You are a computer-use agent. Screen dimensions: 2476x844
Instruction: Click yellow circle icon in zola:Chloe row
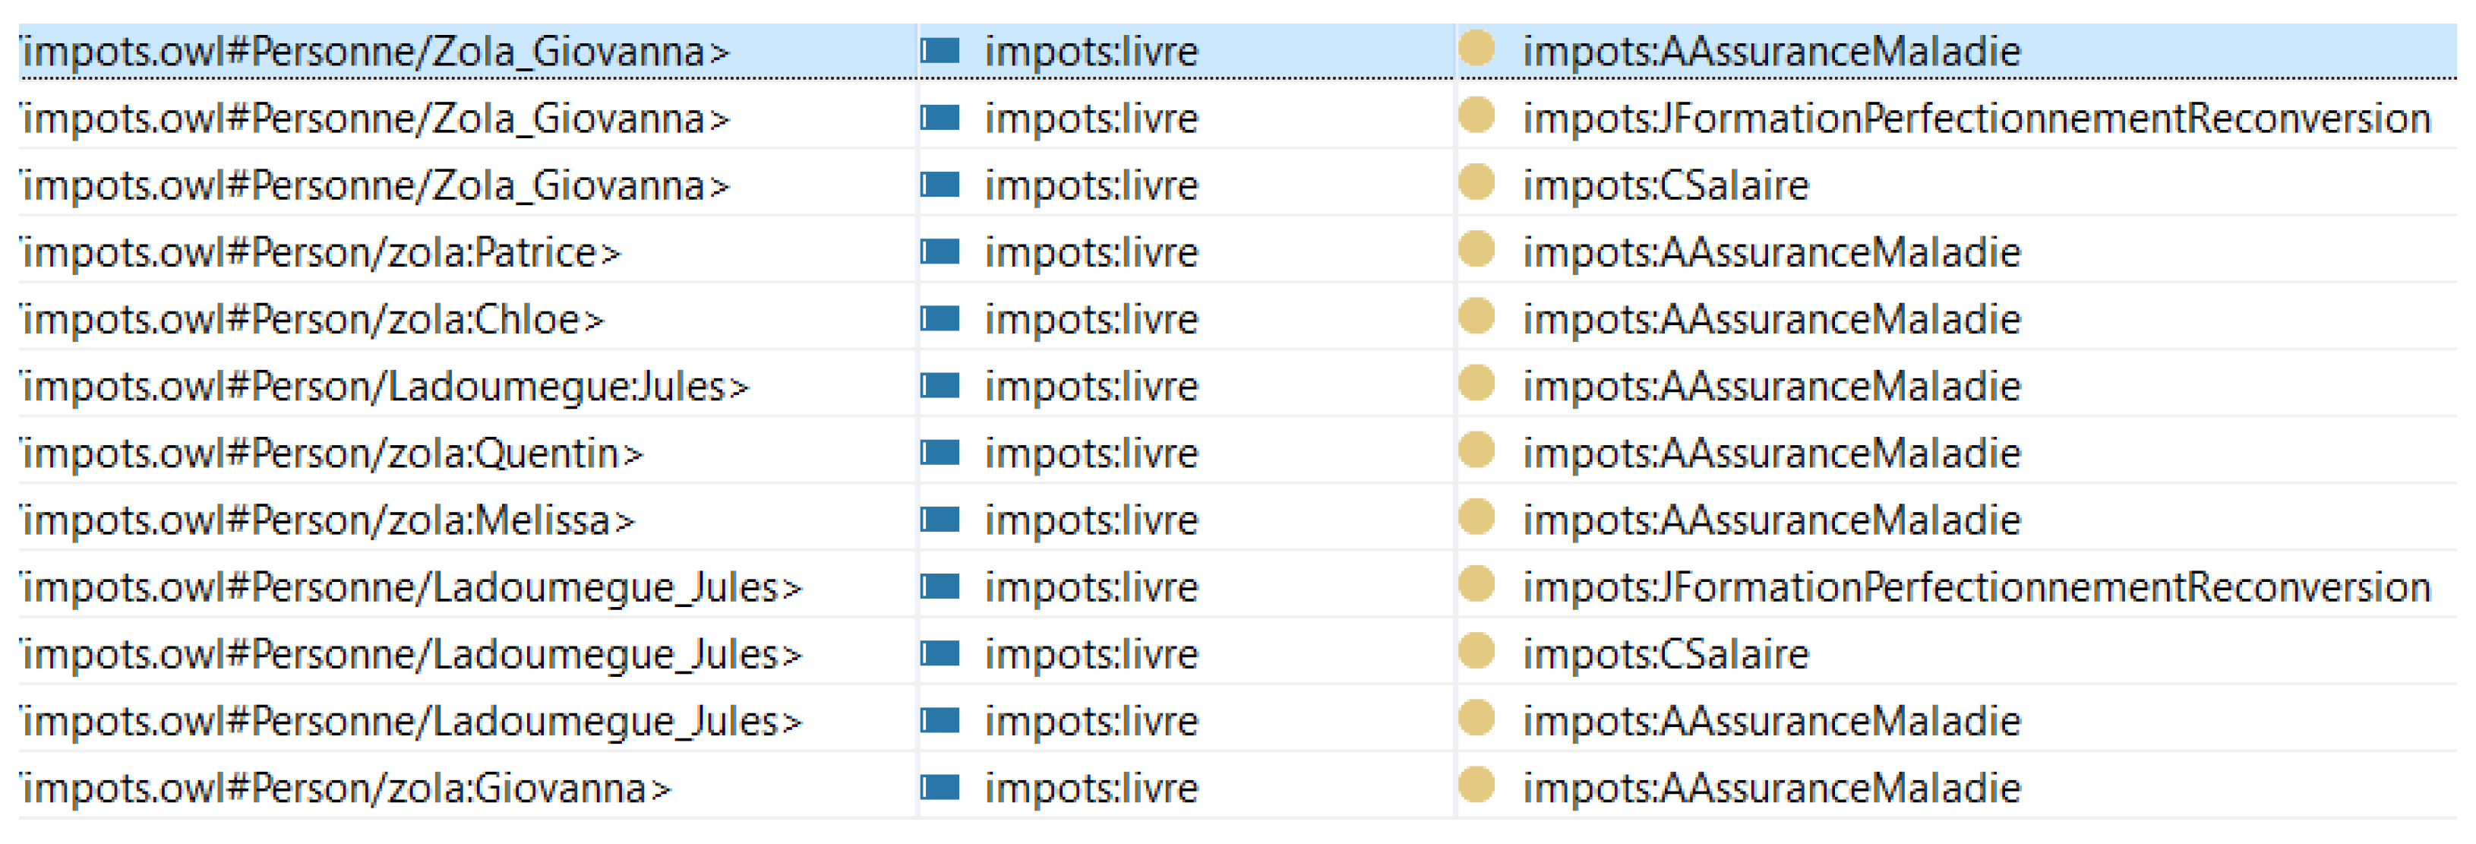(1476, 318)
